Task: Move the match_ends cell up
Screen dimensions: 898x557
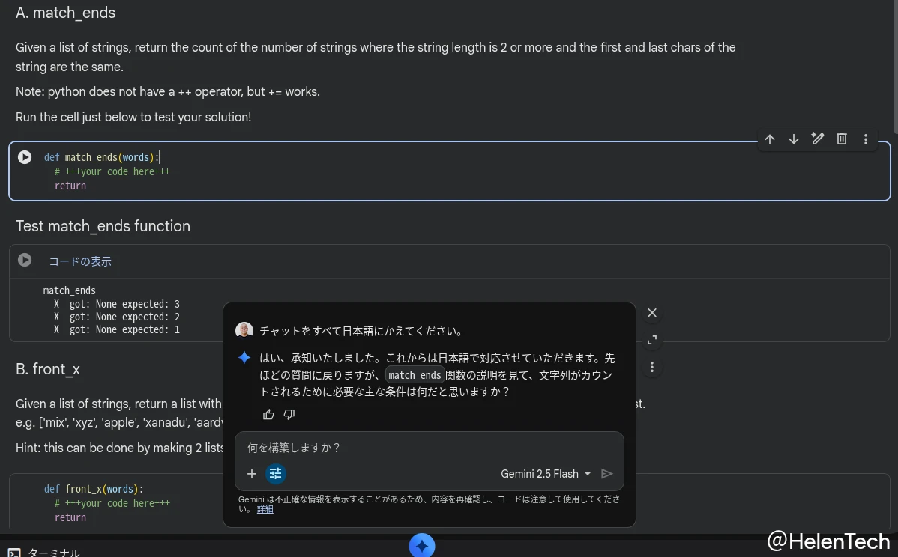Action: pyautogui.click(x=770, y=139)
